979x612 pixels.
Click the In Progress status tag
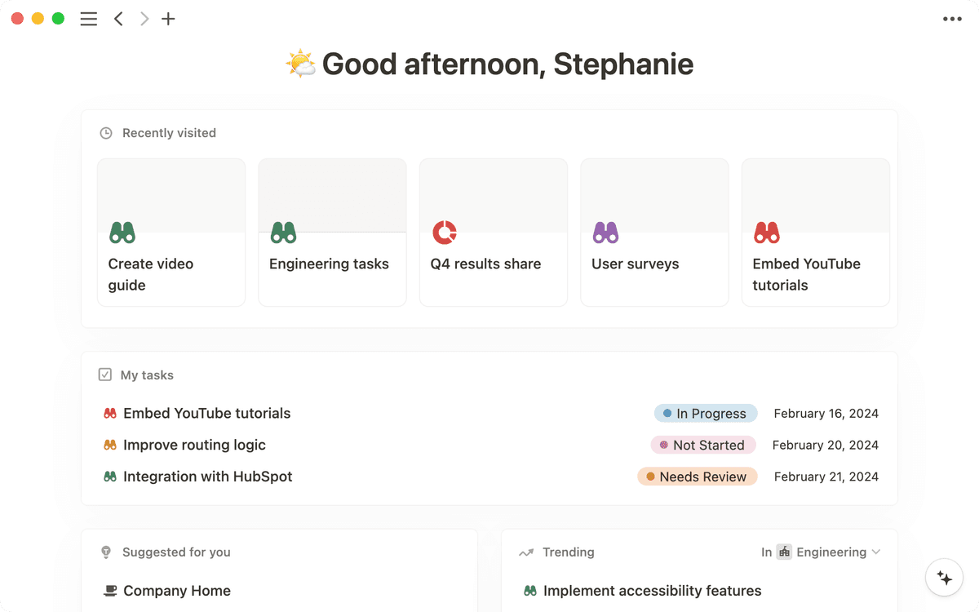(705, 413)
